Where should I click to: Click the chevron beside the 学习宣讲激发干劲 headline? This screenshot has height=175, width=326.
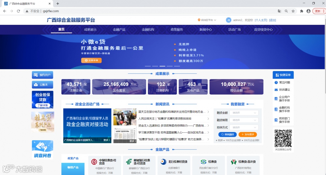click(208, 132)
